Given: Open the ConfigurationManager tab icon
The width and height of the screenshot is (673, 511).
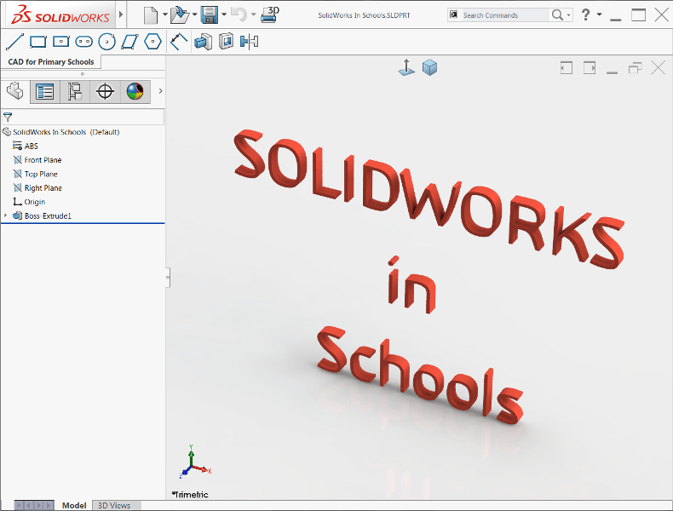Looking at the screenshot, I should point(74,91).
